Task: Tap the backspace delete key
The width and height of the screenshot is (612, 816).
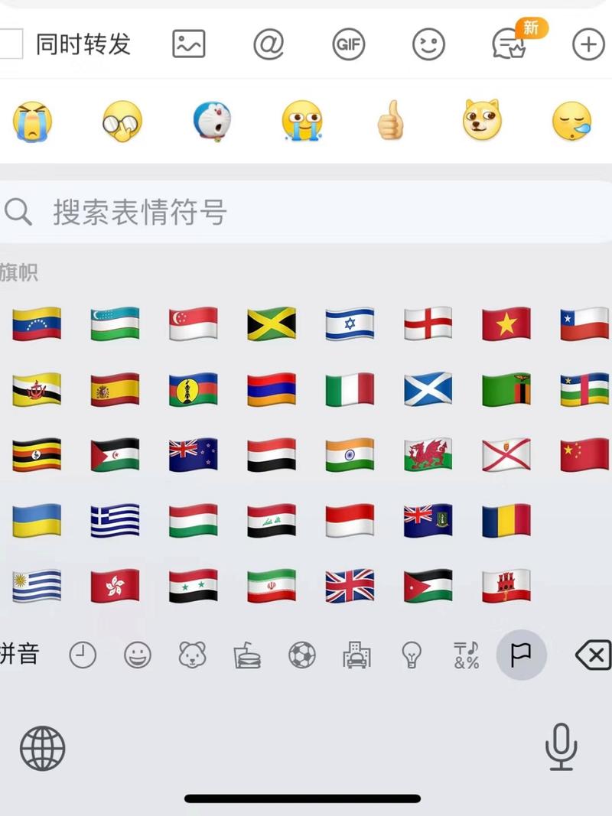Action: [594, 655]
